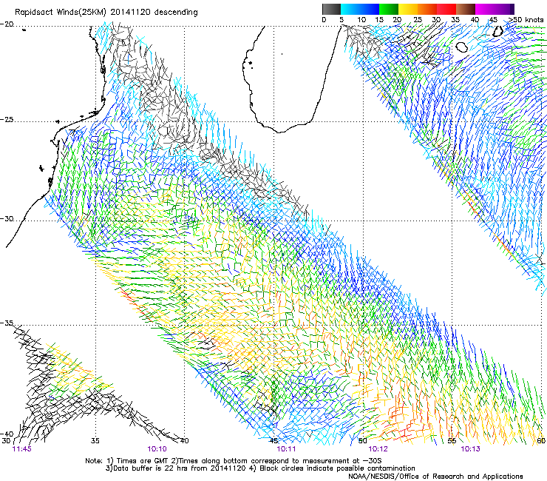Click the green 15–20 knots legend swatch
Image resolution: width=547 pixels, height=481 pixels.
coord(389,9)
